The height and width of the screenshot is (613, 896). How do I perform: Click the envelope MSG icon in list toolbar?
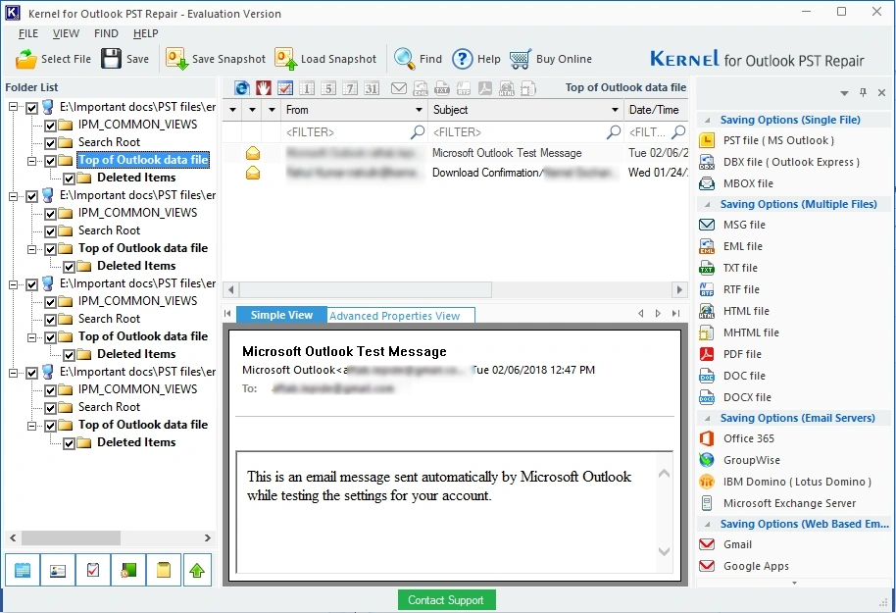coord(399,88)
